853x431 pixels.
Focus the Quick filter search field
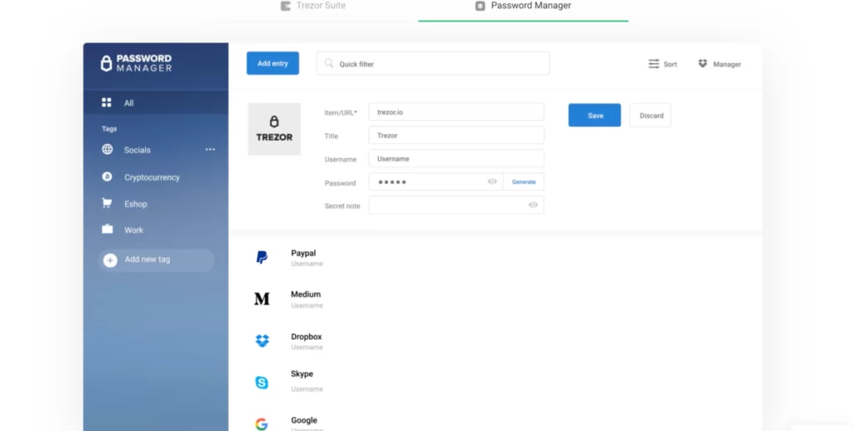click(433, 63)
